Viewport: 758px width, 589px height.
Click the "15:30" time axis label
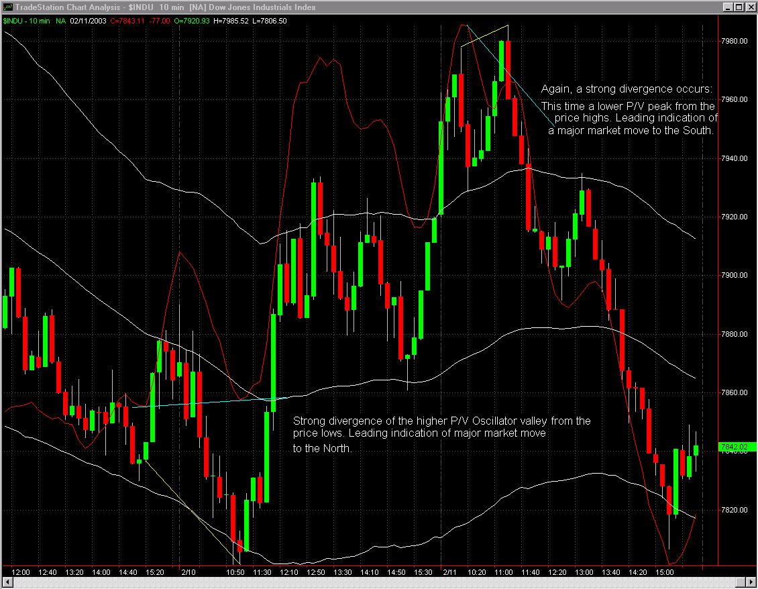click(423, 572)
